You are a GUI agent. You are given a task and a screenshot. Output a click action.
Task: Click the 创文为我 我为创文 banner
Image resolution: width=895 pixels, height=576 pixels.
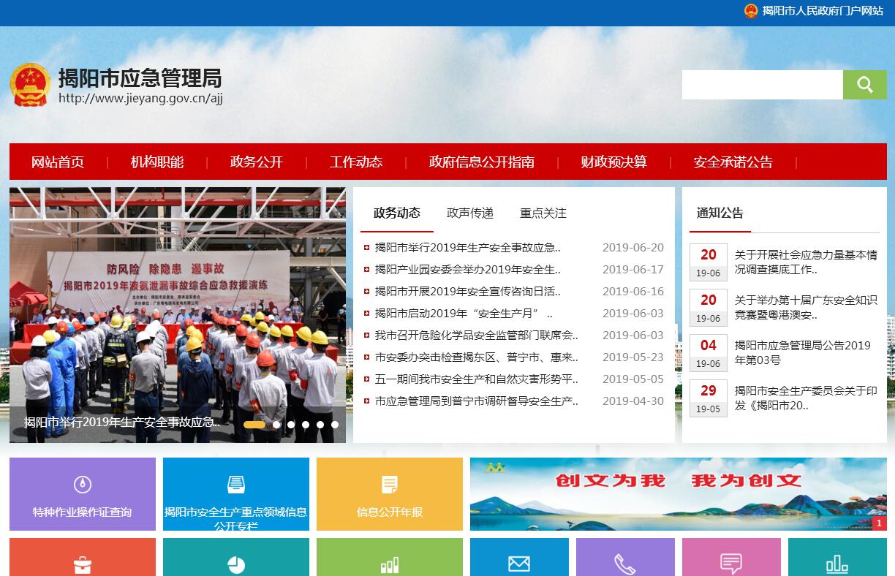(x=678, y=494)
